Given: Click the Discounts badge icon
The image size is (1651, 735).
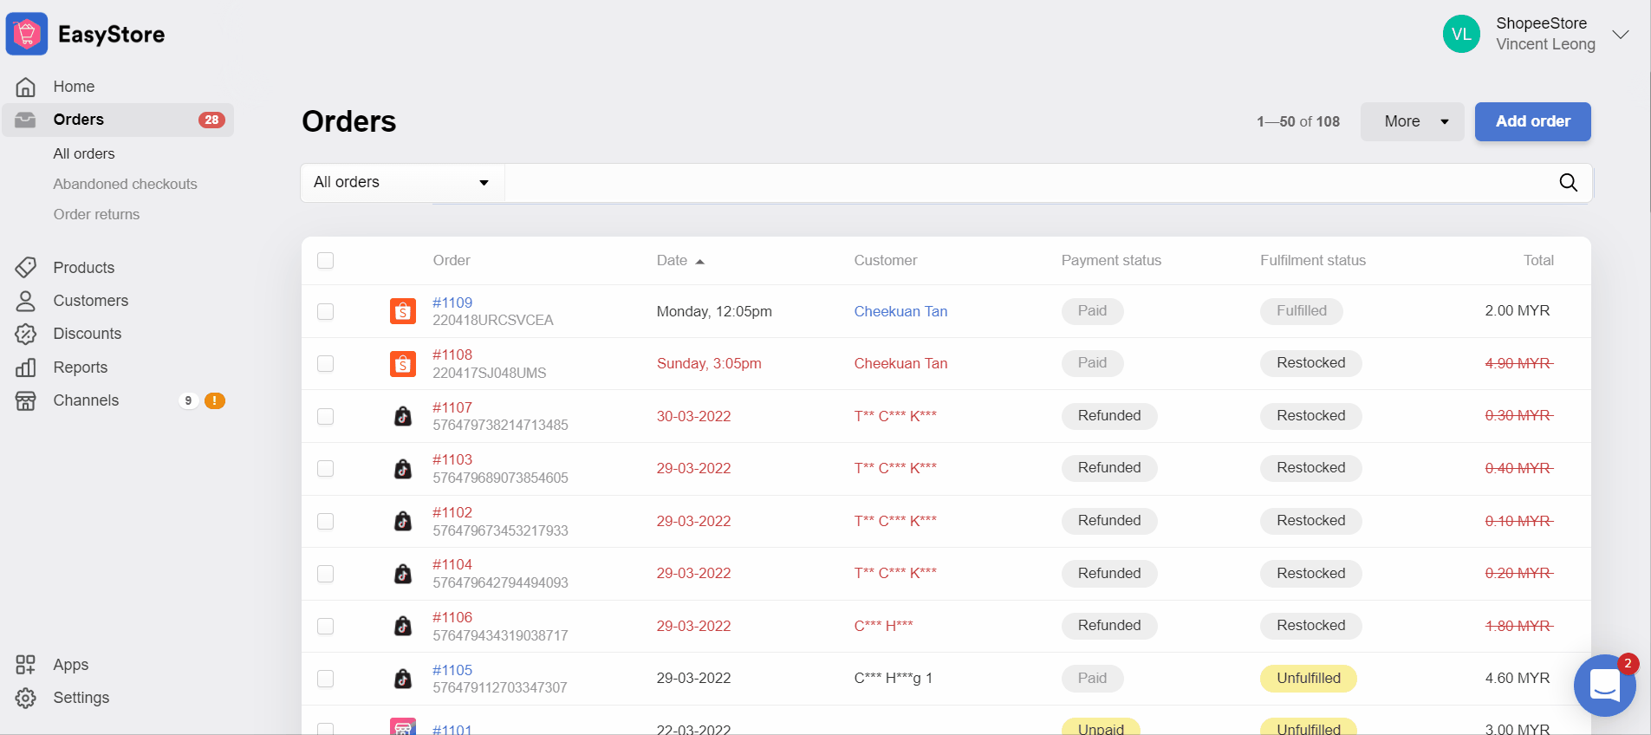Looking at the screenshot, I should pyautogui.click(x=26, y=334).
